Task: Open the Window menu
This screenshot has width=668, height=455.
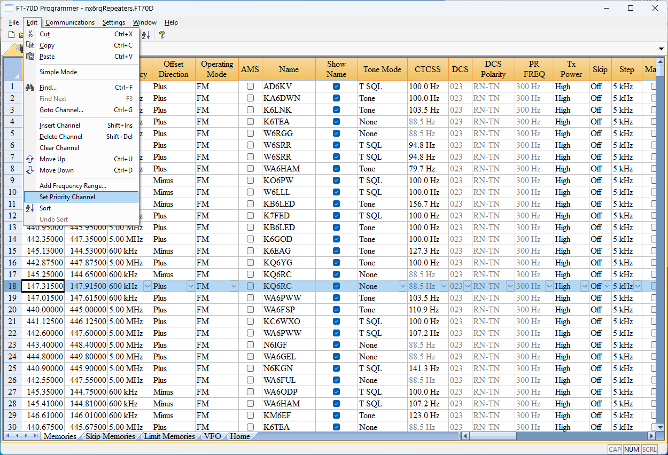Action: click(x=145, y=22)
